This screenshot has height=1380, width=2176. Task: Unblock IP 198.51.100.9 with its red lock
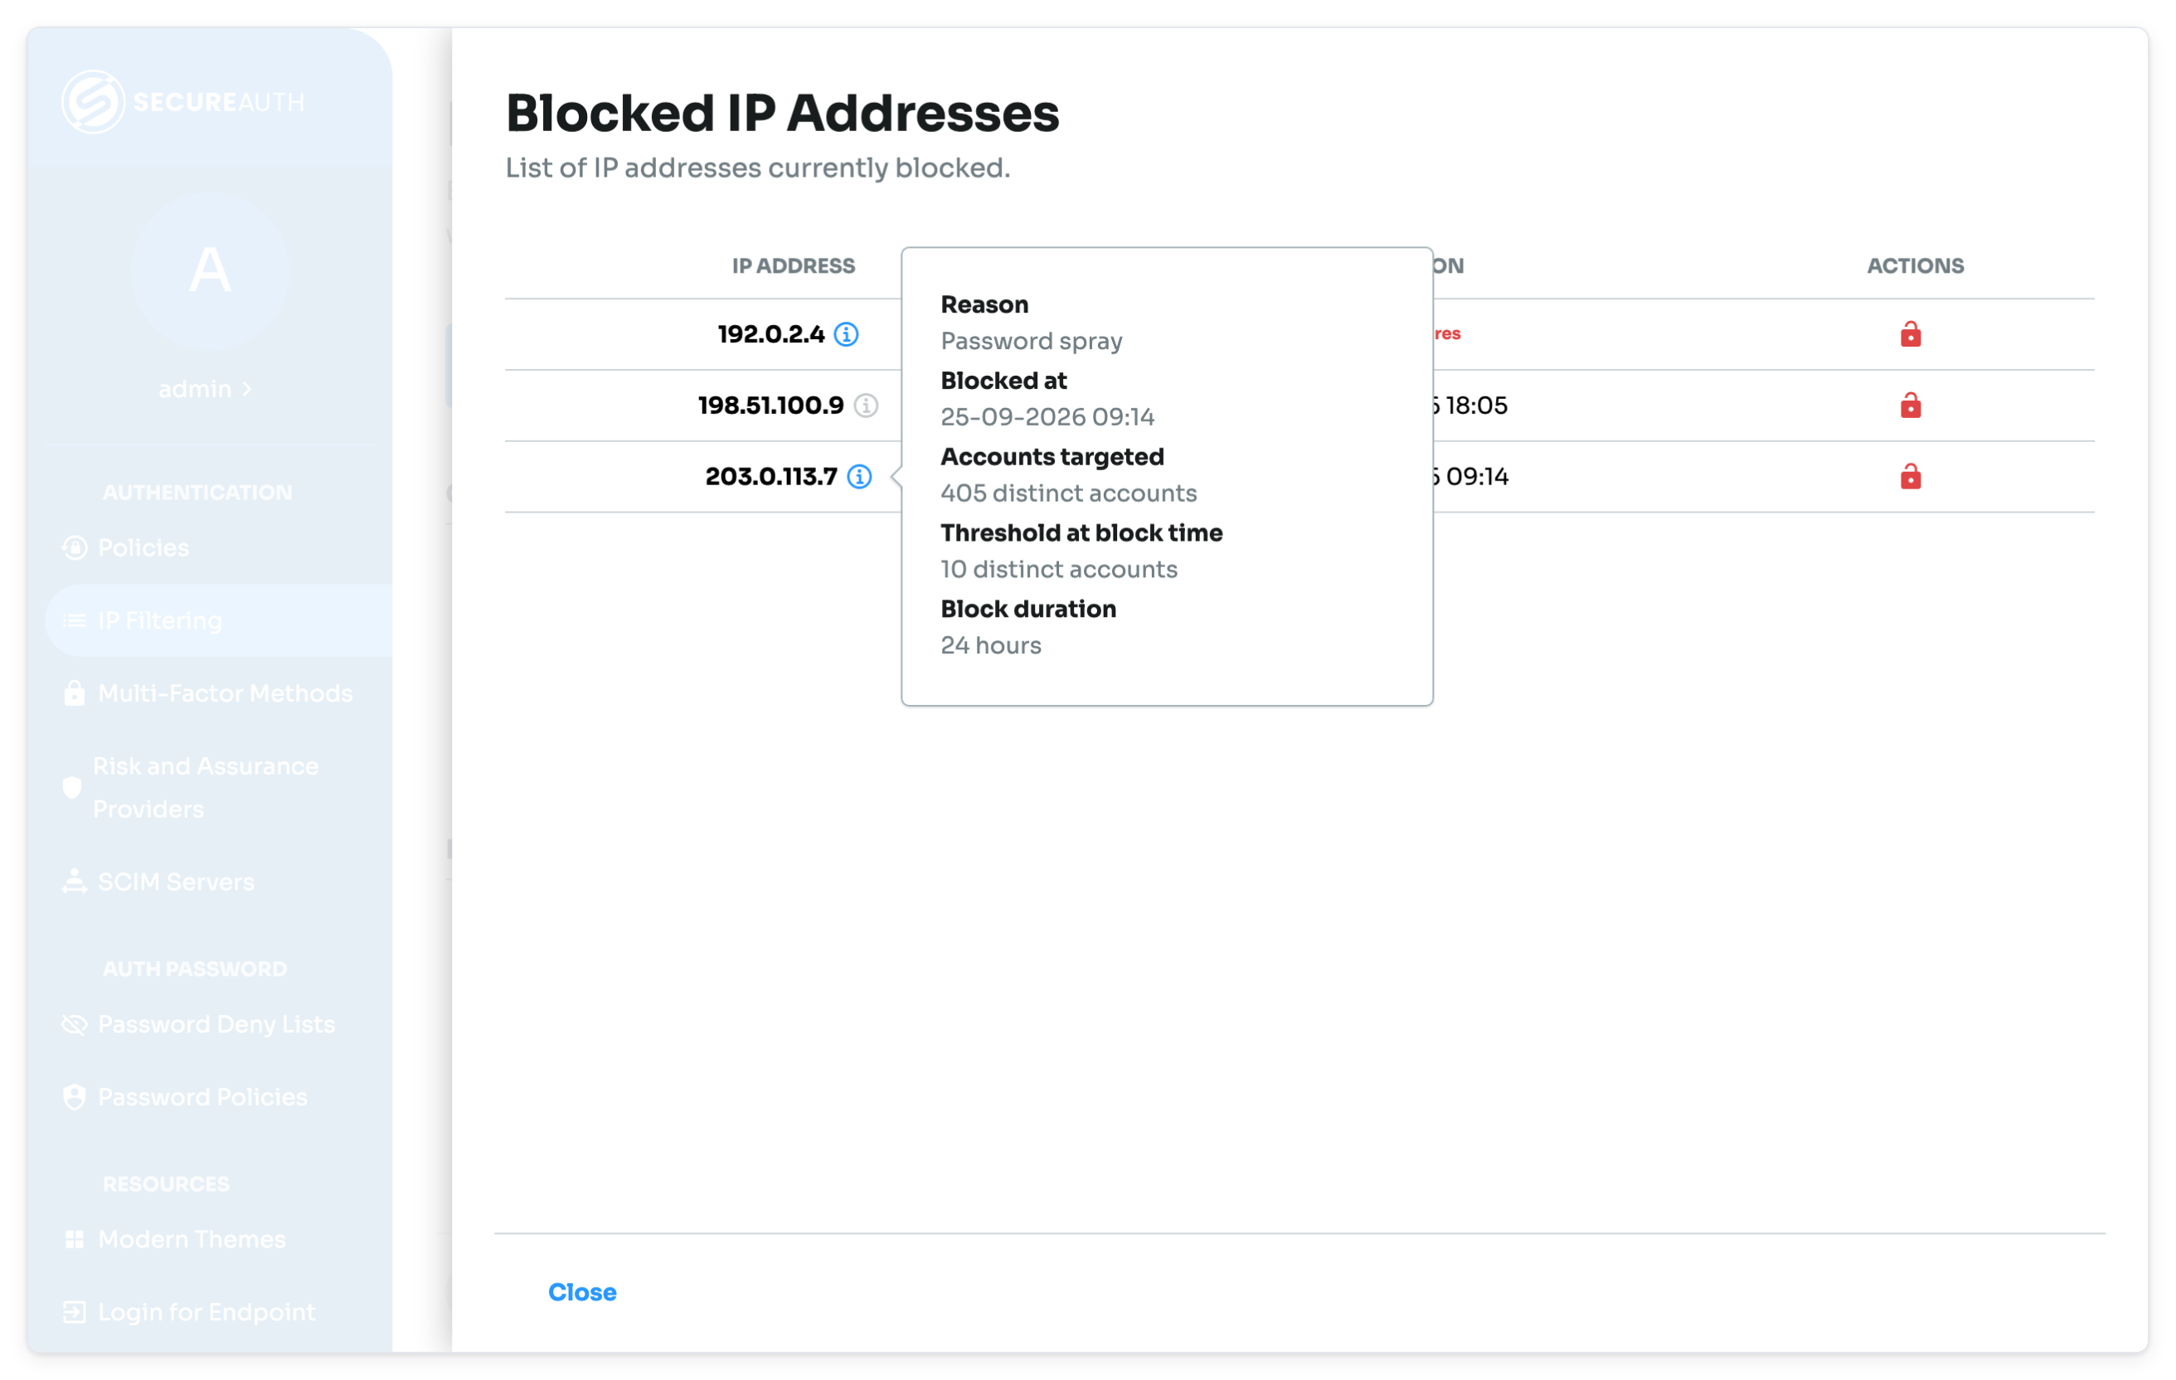[1910, 405]
